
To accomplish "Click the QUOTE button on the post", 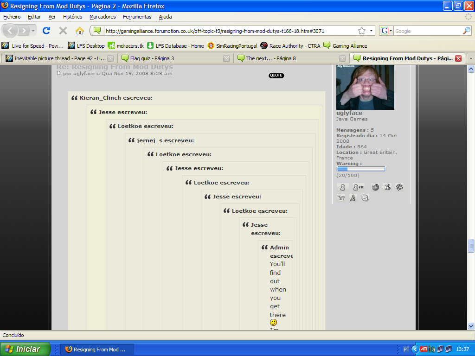I will pos(276,76).
